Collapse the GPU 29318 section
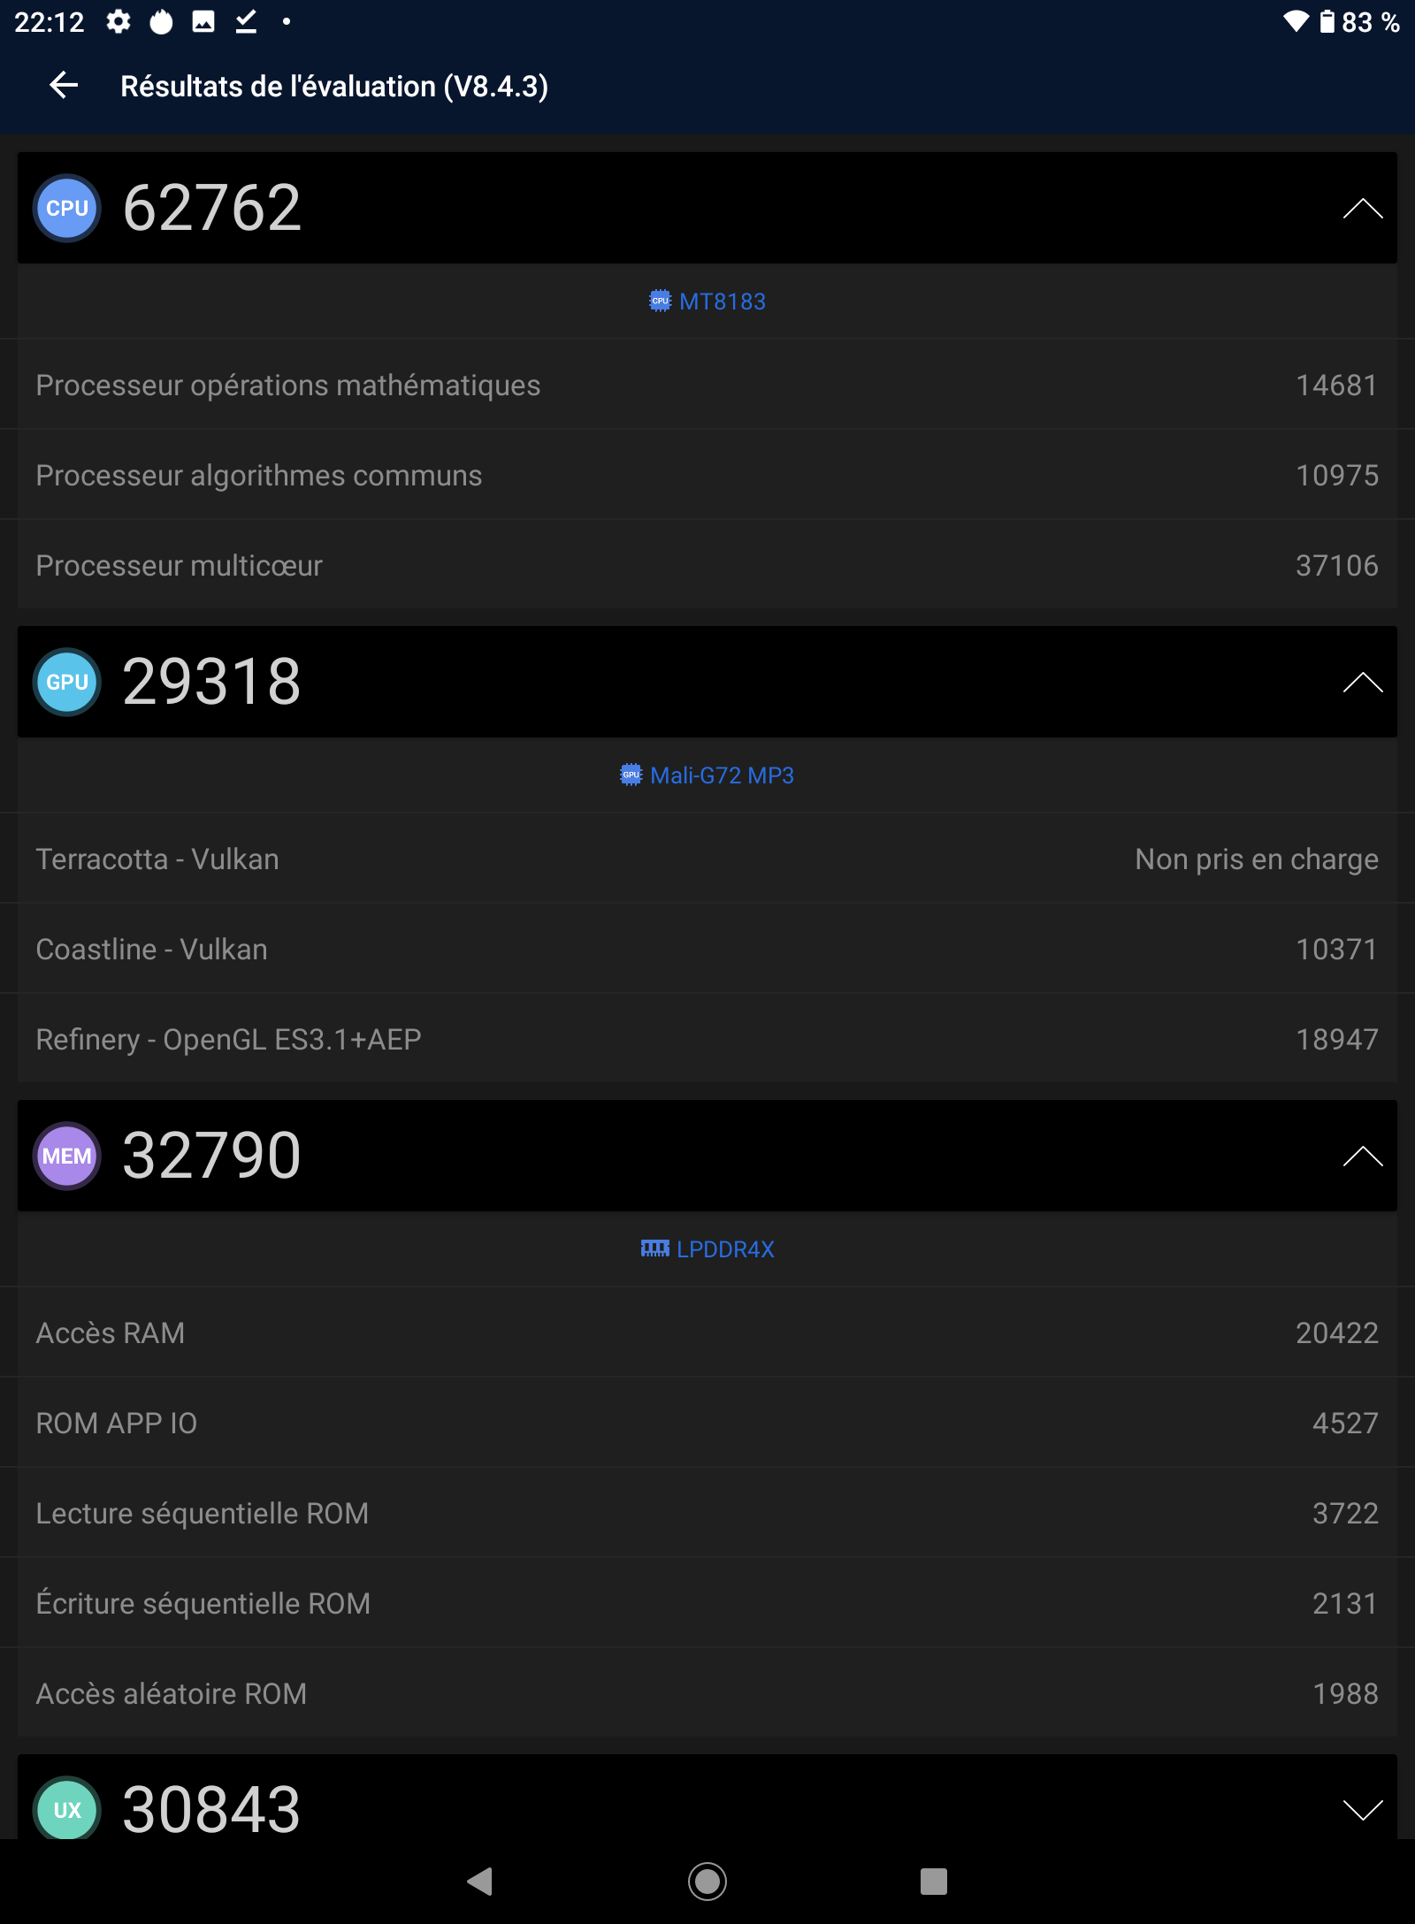The height and width of the screenshot is (1924, 1415). (1362, 682)
